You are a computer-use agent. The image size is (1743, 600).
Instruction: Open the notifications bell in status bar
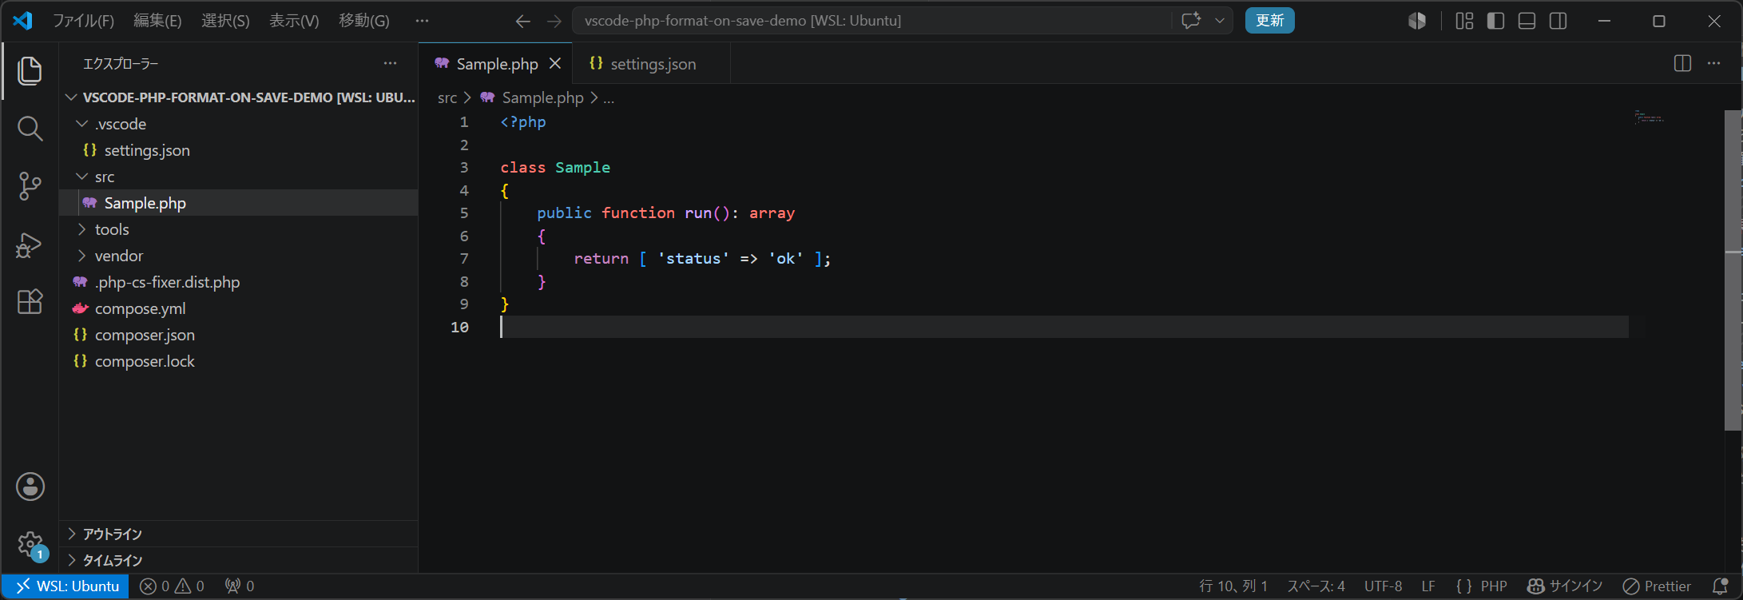point(1720,586)
